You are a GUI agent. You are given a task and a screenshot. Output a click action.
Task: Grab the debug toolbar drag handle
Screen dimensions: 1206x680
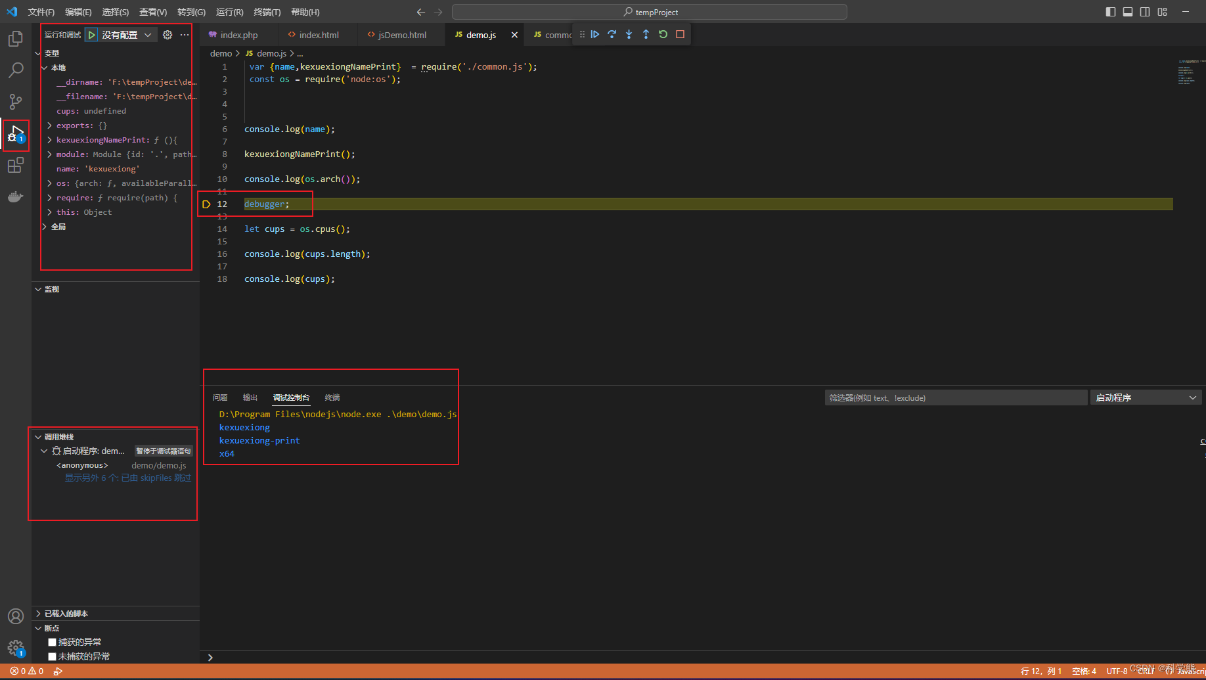[x=582, y=34]
